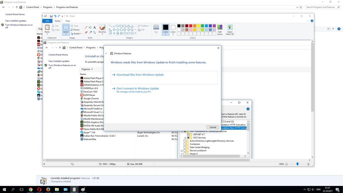Toggle the ASP.NET 4.7 checkbox
This screenshot has width=343, height=193.
188,134
